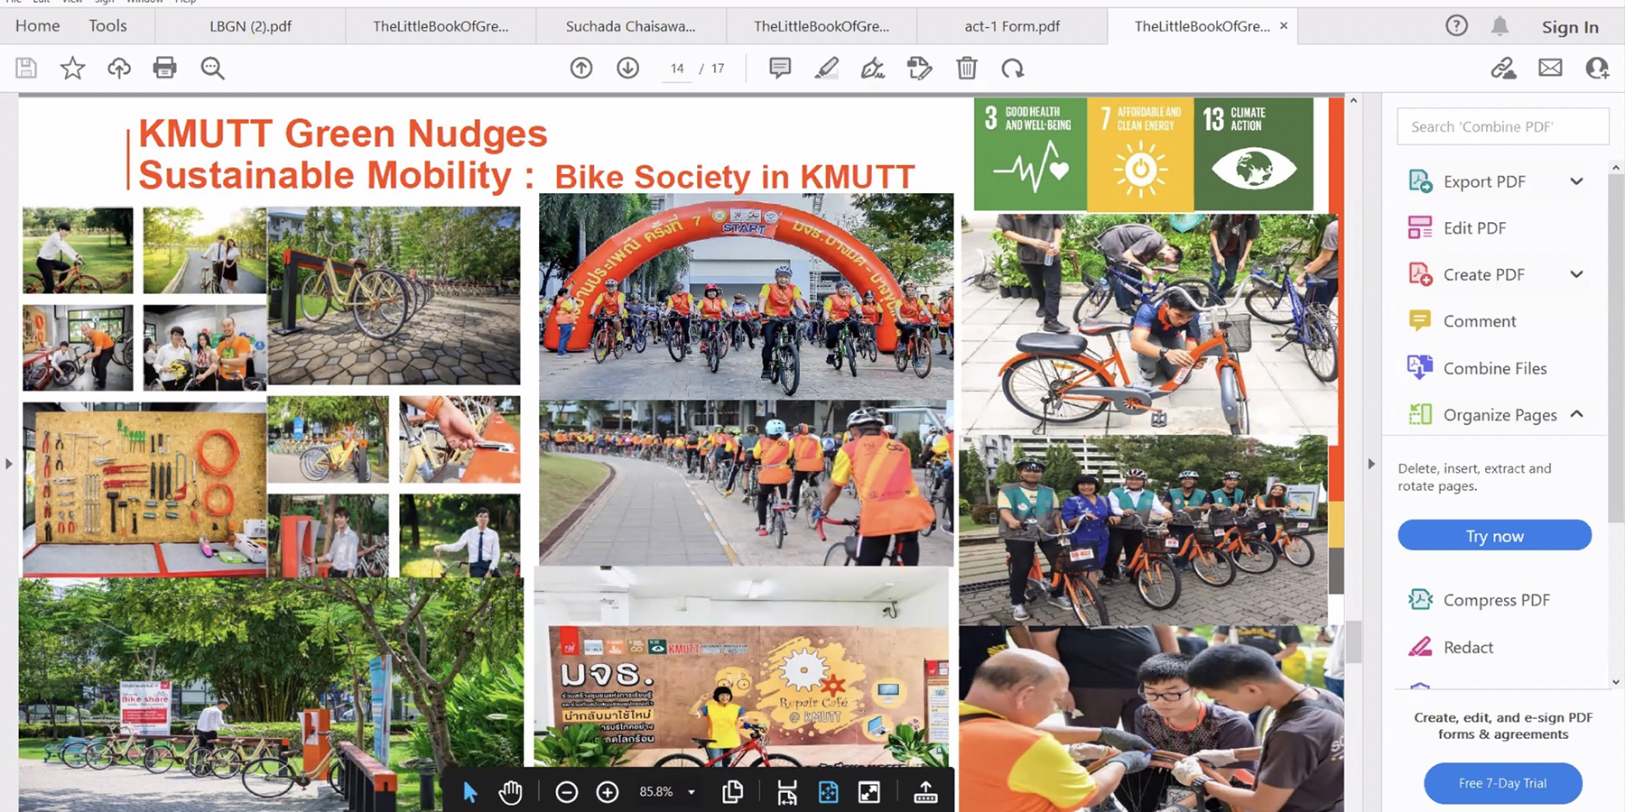Open the Fill & Sign pen tool

[872, 68]
